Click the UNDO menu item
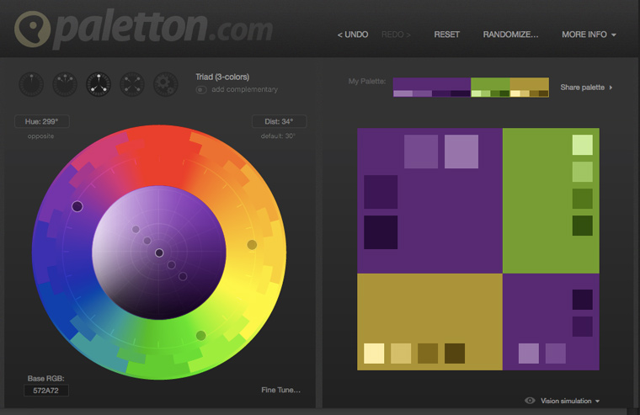 click(353, 35)
